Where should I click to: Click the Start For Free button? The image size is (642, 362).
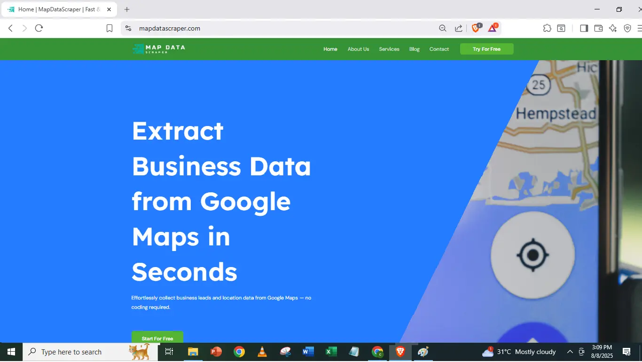click(157, 337)
